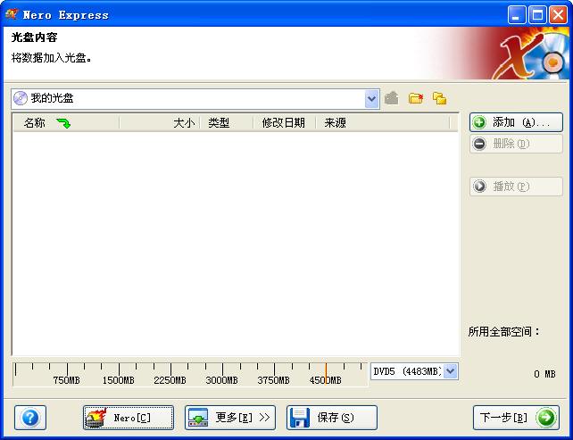Close the Nero Express window
The height and width of the screenshot is (440, 573).
[x=559, y=15]
